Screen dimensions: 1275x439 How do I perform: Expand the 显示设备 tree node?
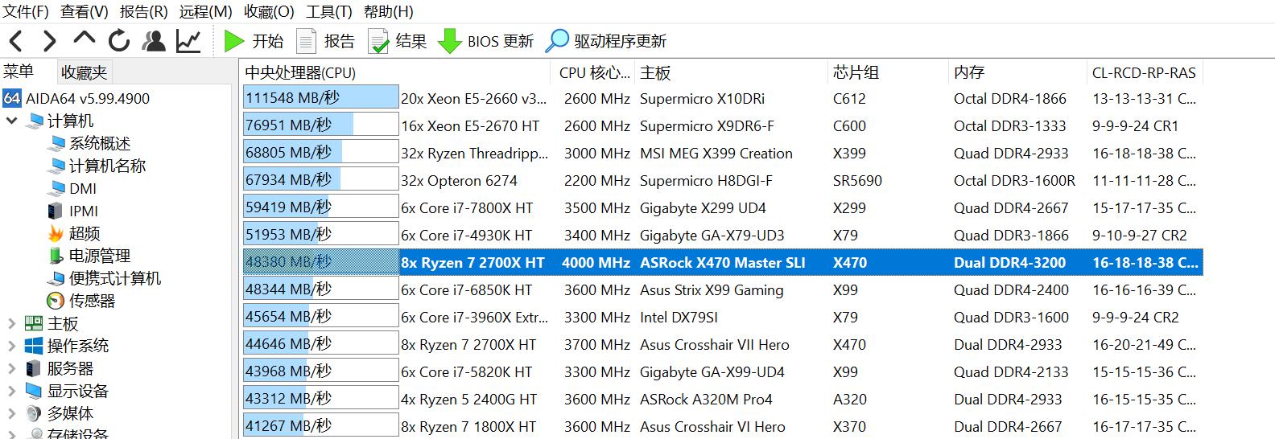click(x=11, y=391)
